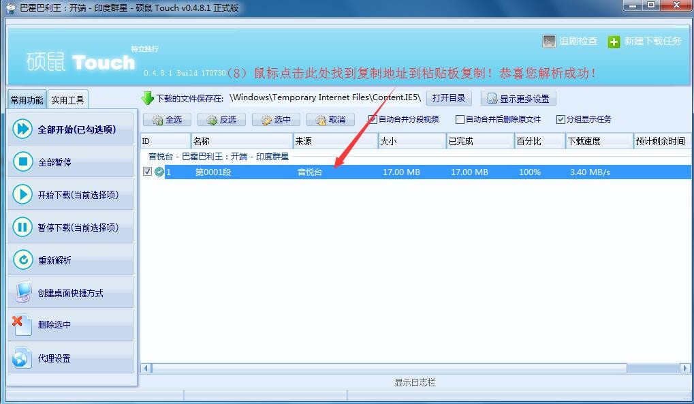Click the 删除选中 label
This screenshot has width=694, height=404.
pos(54,325)
